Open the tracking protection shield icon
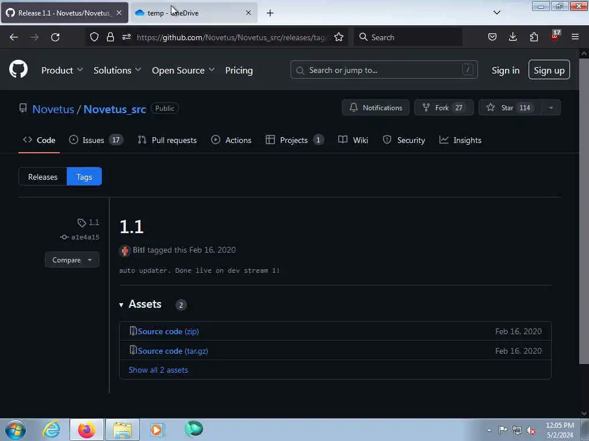Screen dimensions: 589x441 tap(94, 37)
